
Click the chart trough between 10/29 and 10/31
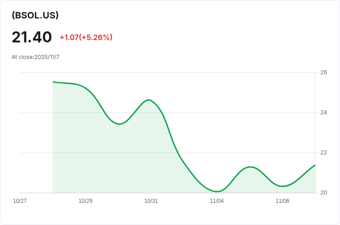coord(120,124)
